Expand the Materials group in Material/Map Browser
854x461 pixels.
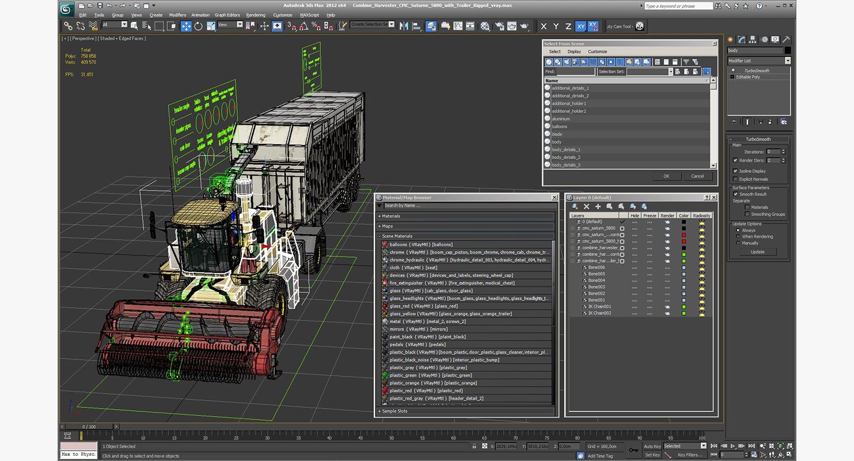coord(466,216)
